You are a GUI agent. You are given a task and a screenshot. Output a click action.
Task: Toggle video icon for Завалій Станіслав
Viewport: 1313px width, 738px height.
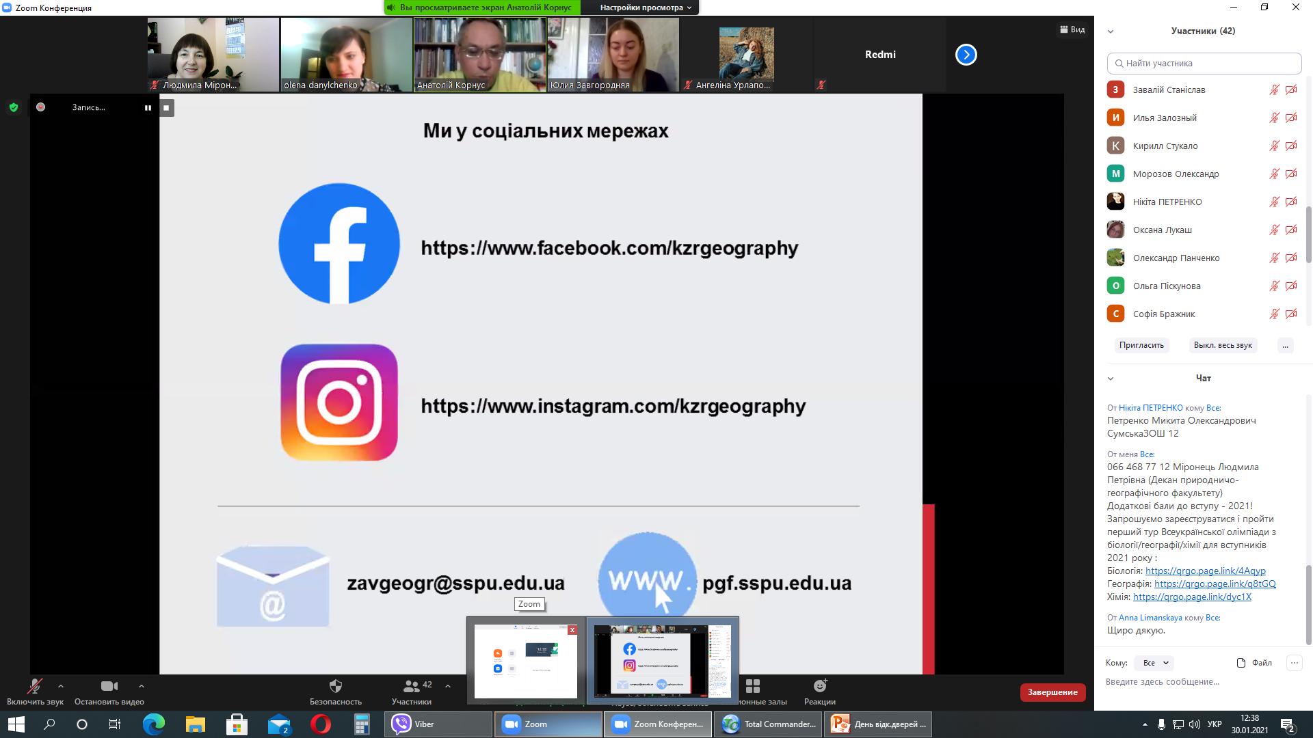pyautogui.click(x=1291, y=90)
